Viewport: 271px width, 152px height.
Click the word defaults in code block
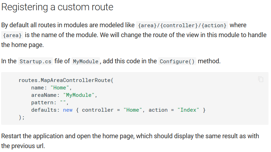point(44,110)
